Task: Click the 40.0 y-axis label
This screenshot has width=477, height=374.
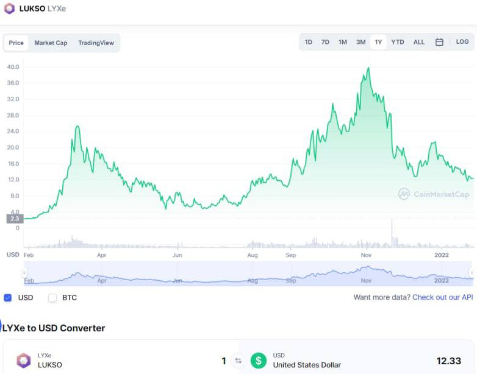Action: 13,67
